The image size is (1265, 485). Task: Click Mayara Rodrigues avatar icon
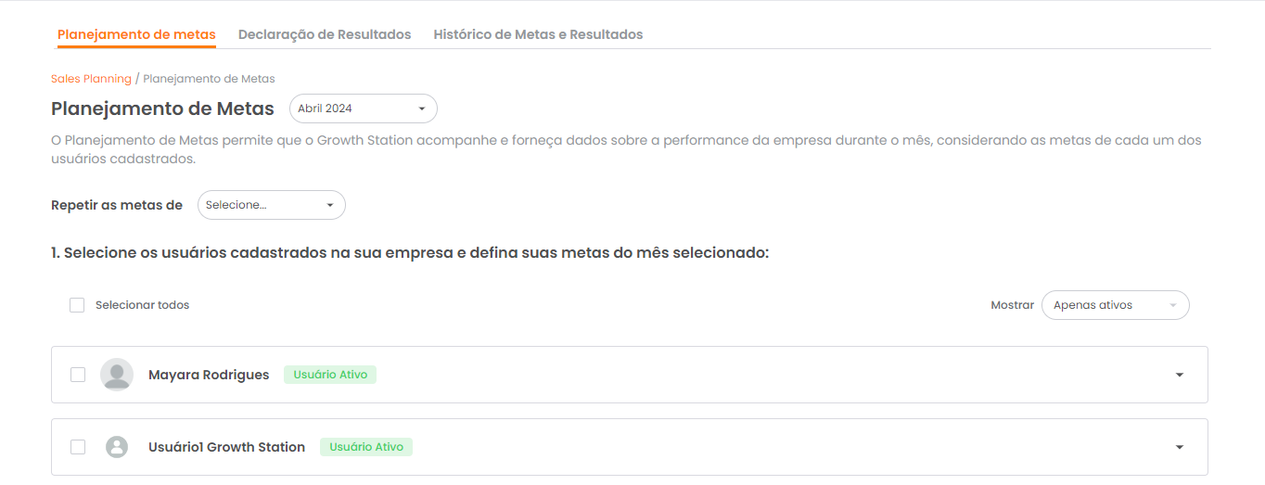pos(117,375)
